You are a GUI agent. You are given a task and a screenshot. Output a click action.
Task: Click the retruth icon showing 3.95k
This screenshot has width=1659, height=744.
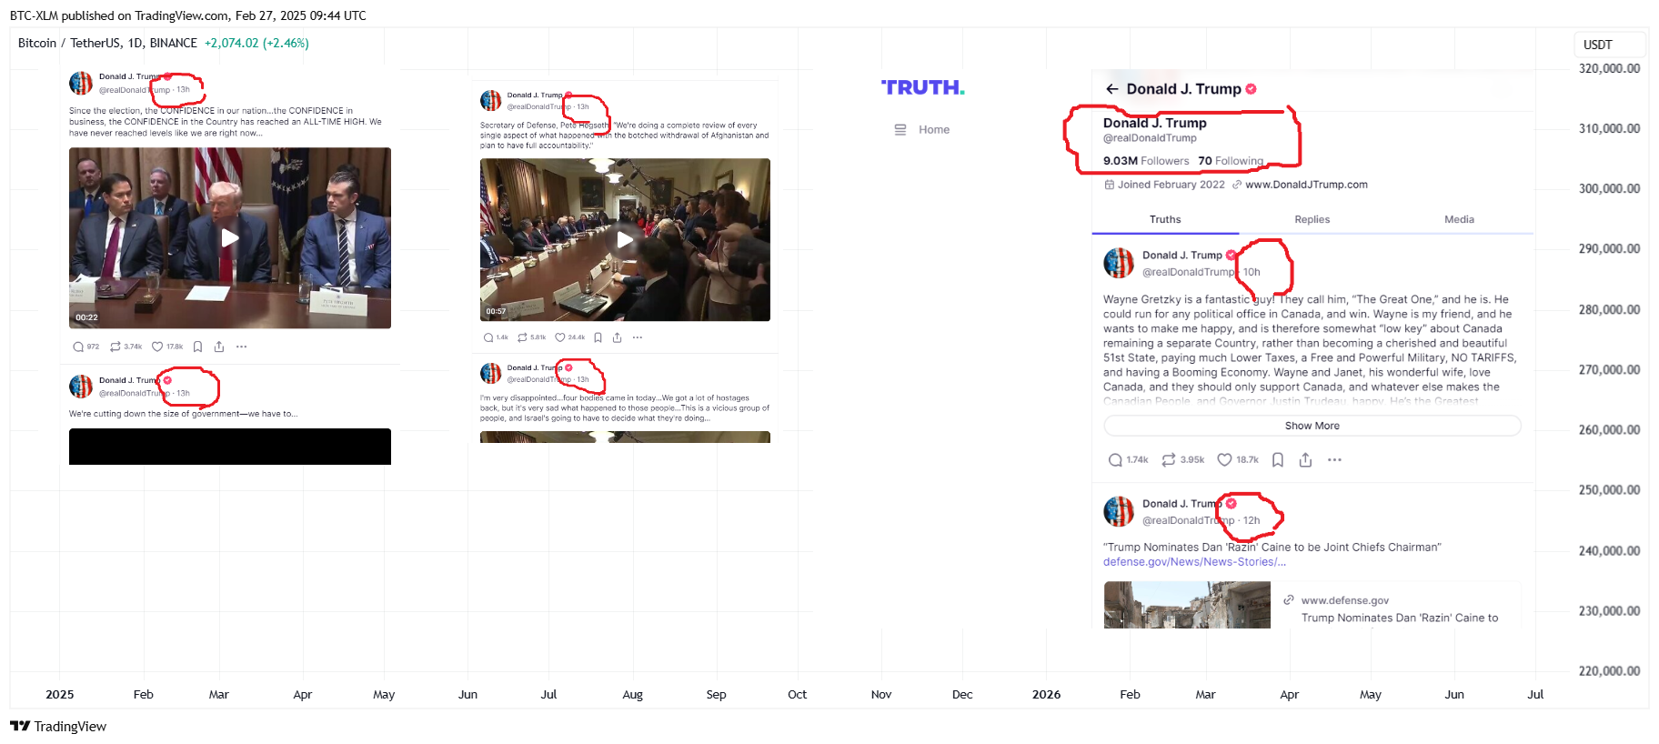pyautogui.click(x=1169, y=460)
